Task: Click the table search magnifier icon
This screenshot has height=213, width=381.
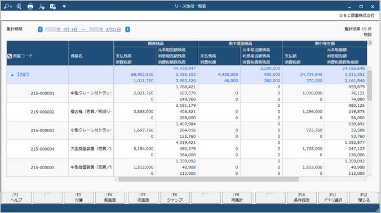Action: coord(370,43)
